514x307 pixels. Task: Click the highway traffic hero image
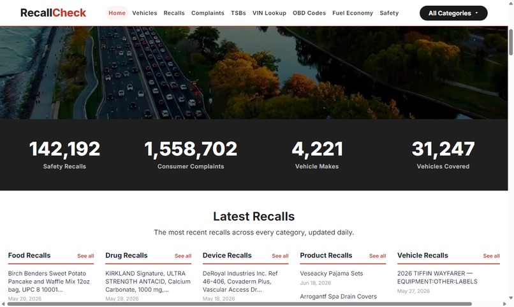coord(254,73)
